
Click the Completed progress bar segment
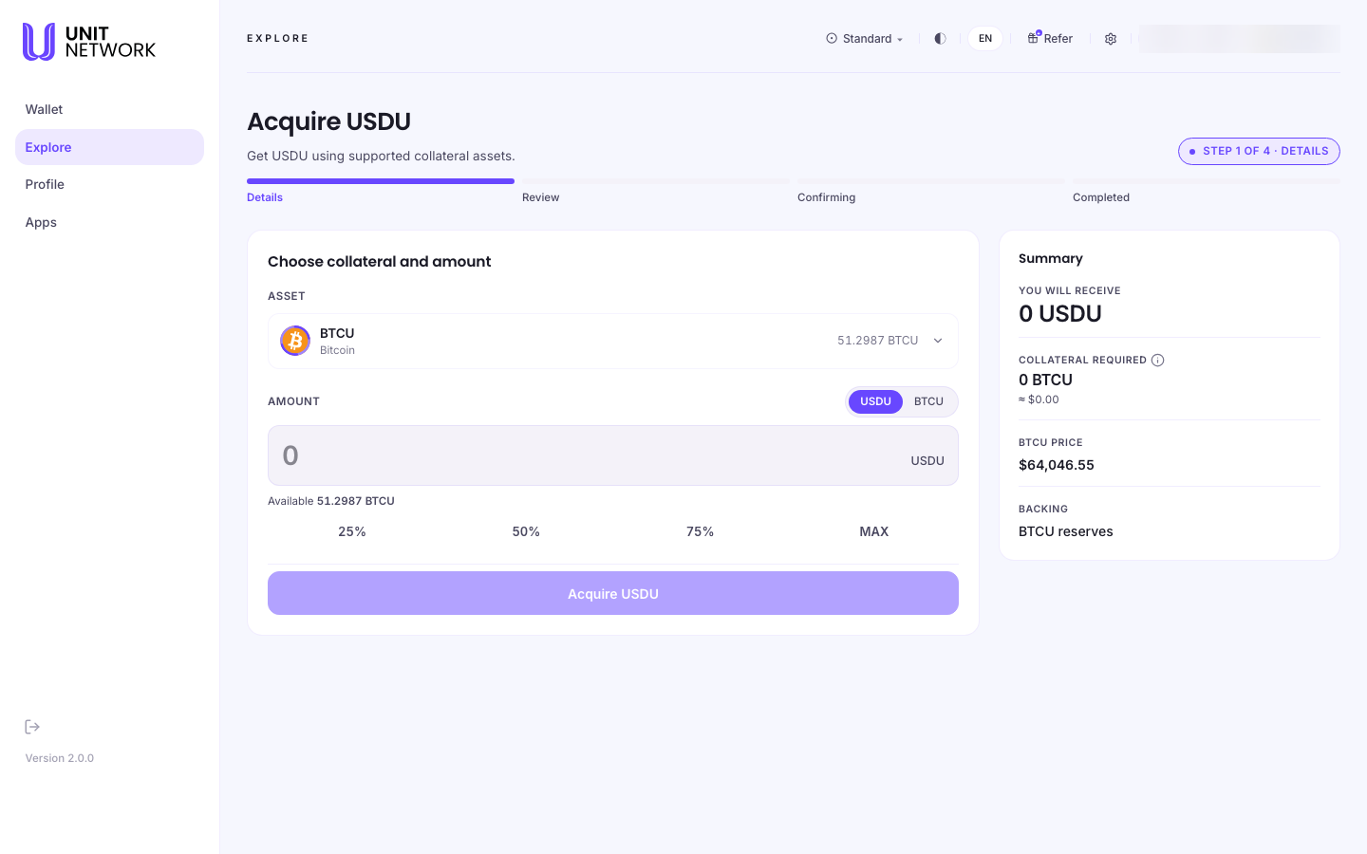[x=1207, y=181]
